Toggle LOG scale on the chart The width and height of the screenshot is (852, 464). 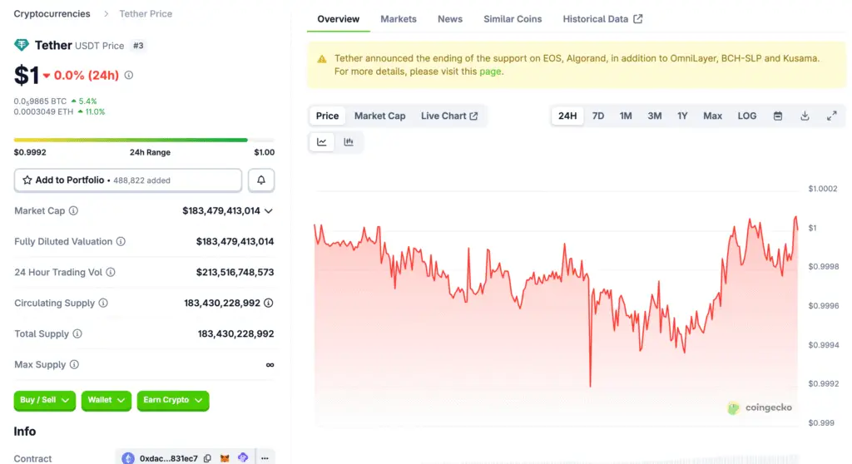pos(747,116)
